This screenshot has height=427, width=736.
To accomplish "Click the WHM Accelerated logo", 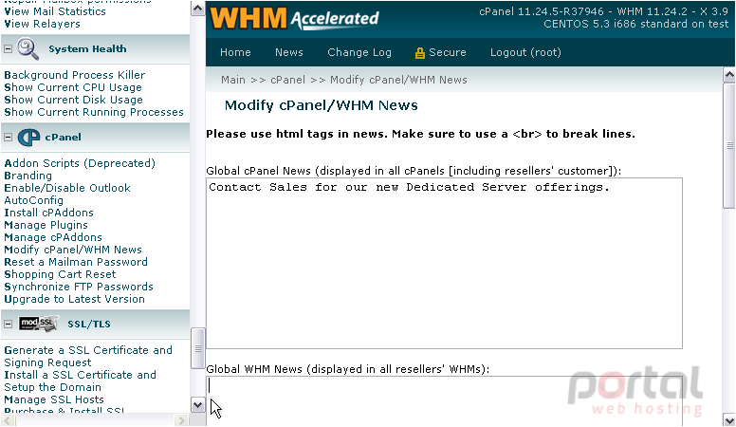I will [294, 19].
